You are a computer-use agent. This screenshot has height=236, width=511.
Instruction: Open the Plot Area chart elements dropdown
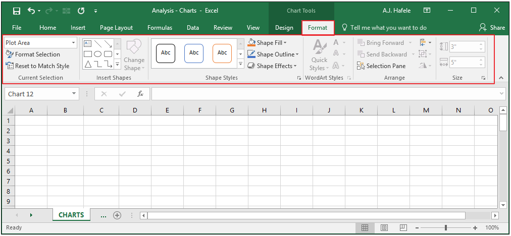tap(73, 43)
